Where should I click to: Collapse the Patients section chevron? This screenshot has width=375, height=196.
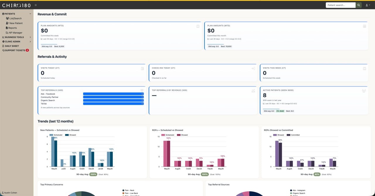coord(30,14)
